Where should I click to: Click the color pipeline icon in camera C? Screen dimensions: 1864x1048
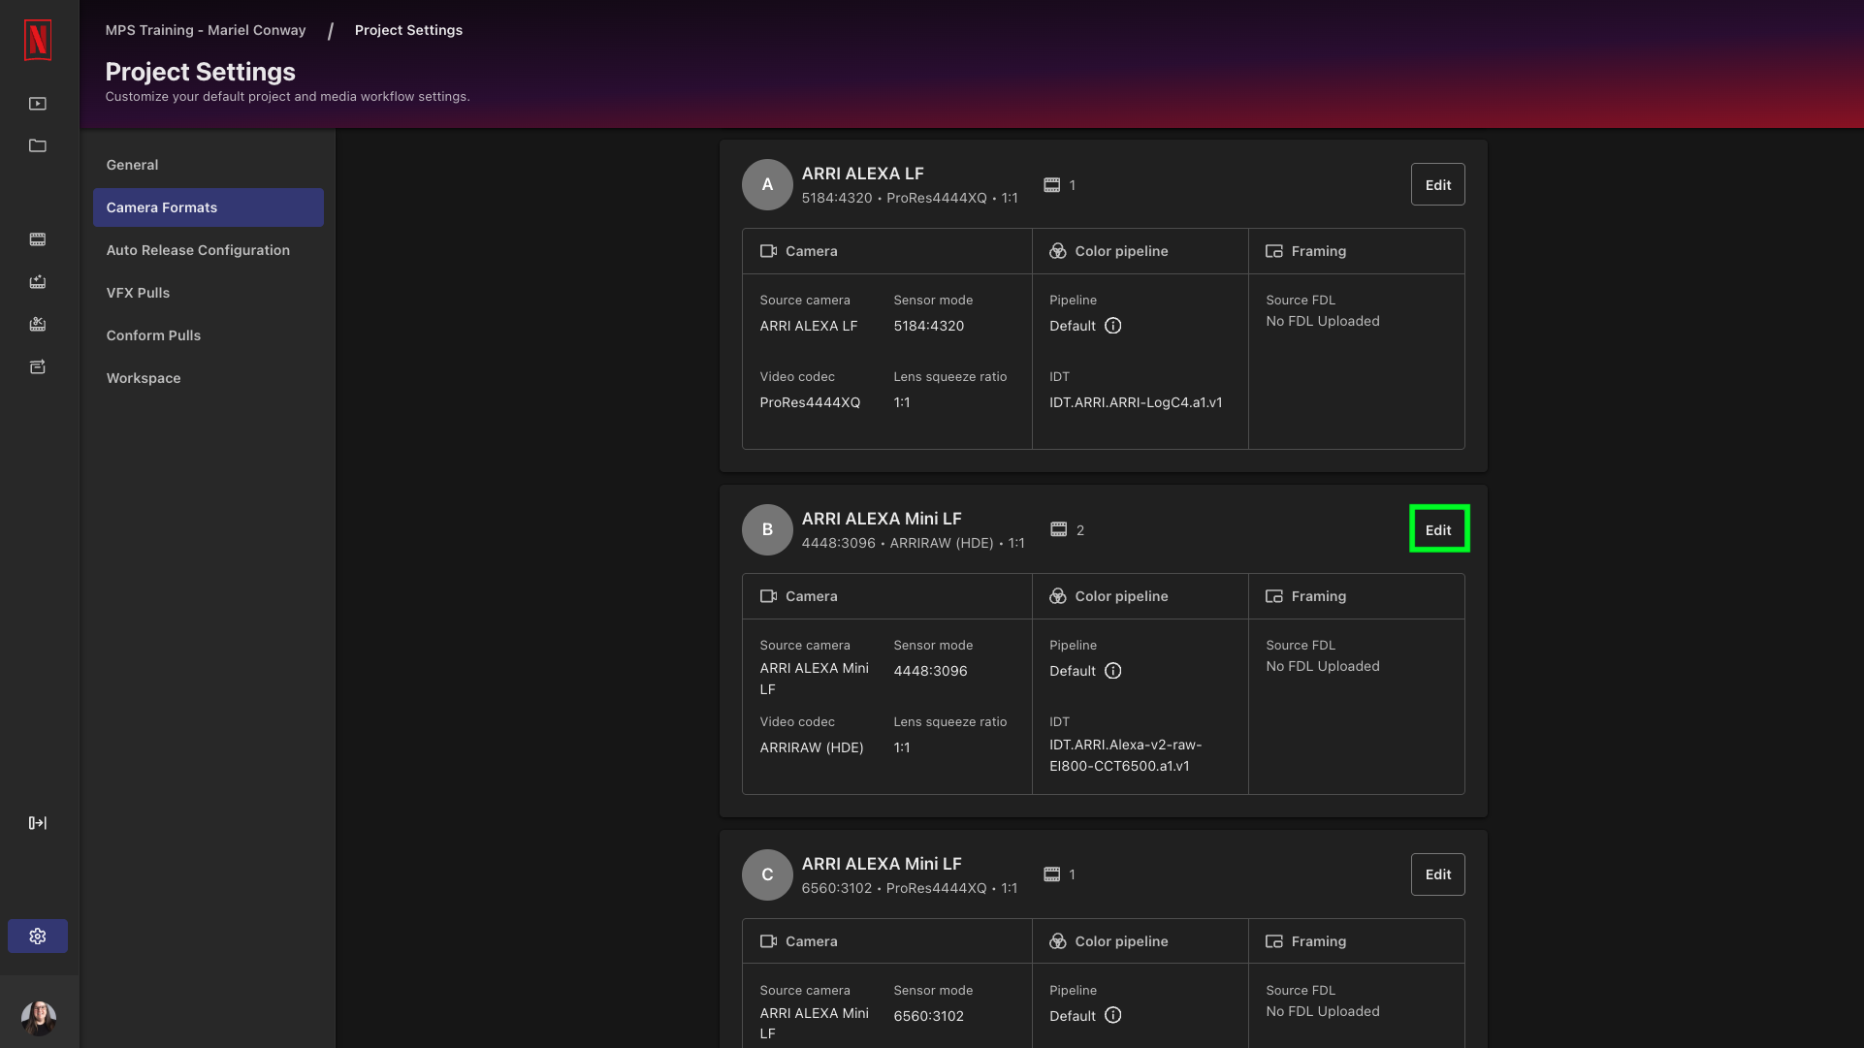point(1058,941)
